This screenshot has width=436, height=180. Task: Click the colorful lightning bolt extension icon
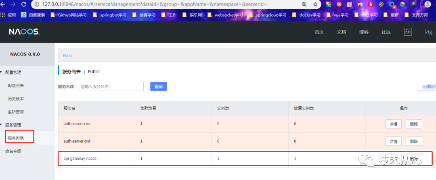(x=329, y=4)
